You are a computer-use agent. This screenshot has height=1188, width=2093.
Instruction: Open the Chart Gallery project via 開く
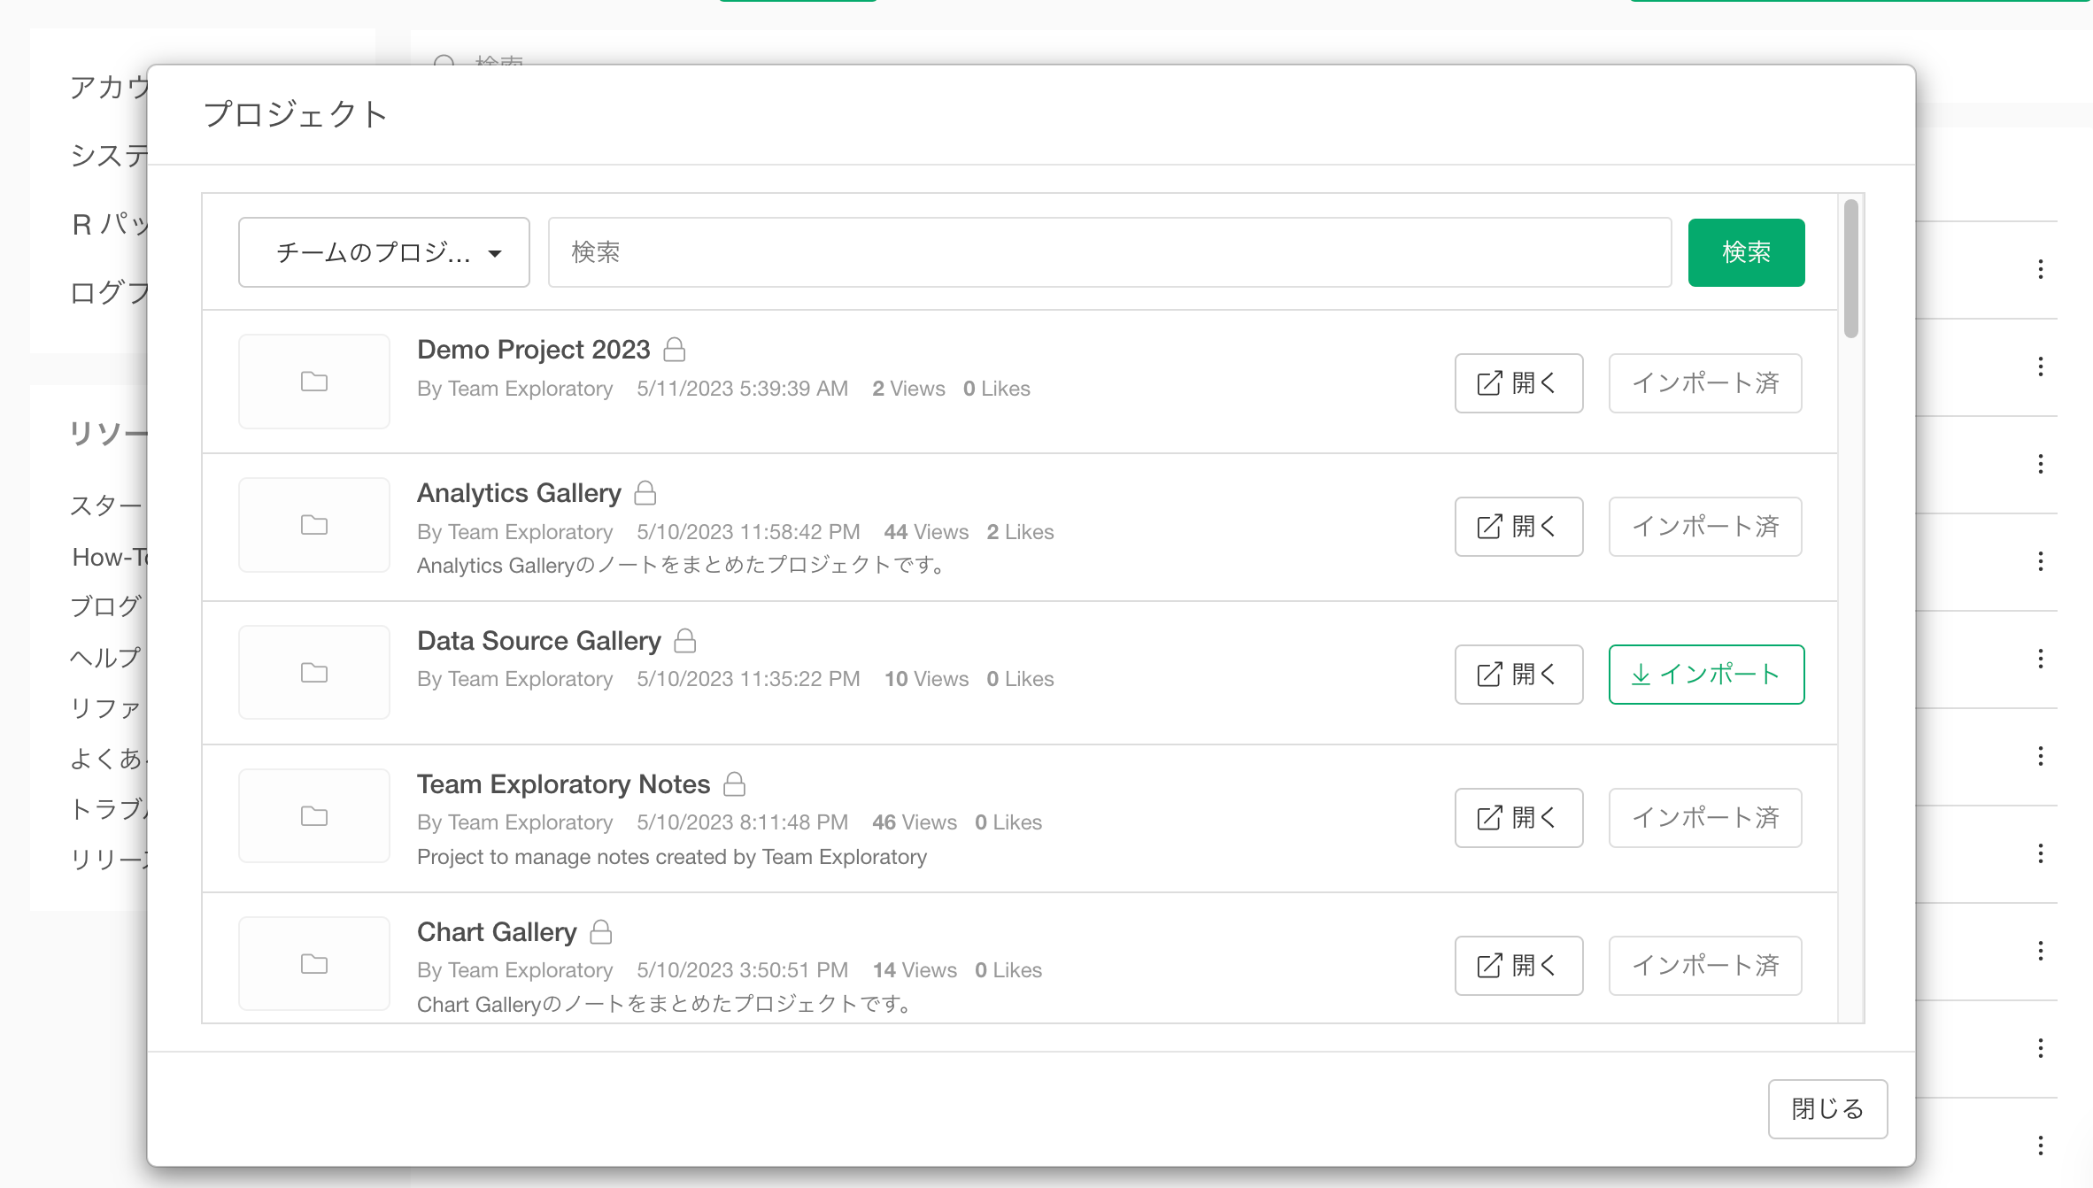(x=1518, y=966)
